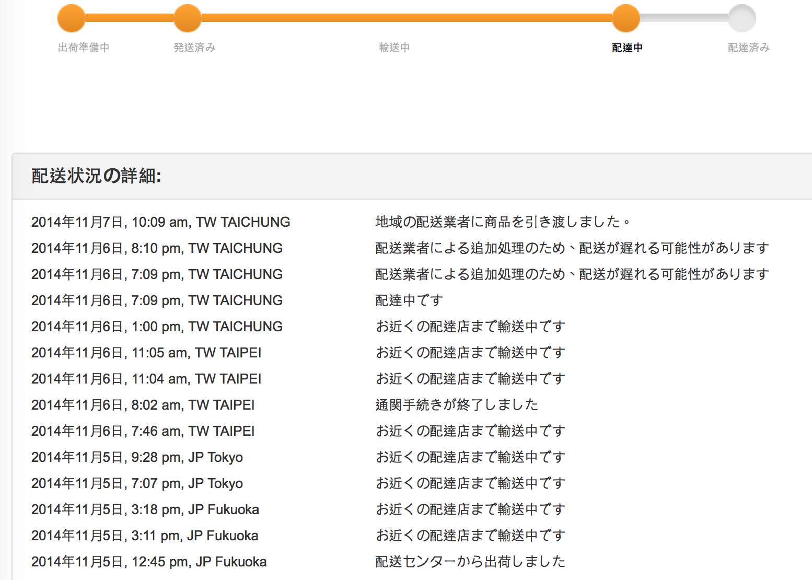Select the 11:04 am TW TAIPEI entry

(146, 379)
